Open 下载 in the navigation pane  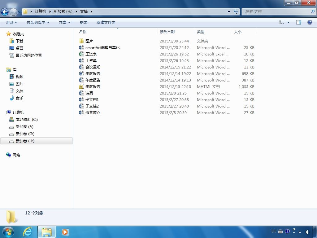20,41
